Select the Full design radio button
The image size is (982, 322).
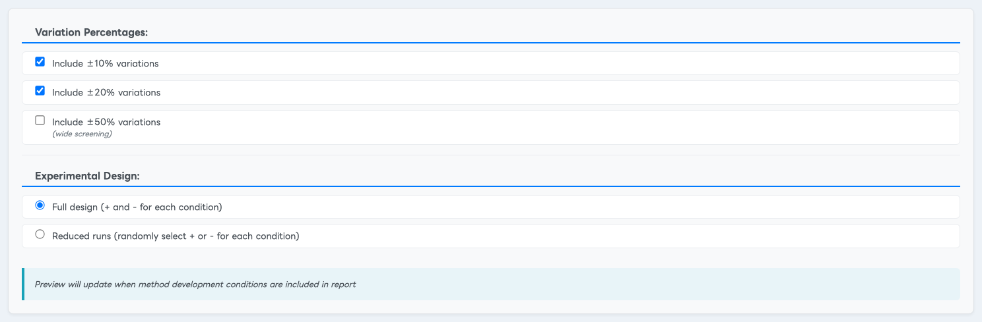click(x=40, y=205)
